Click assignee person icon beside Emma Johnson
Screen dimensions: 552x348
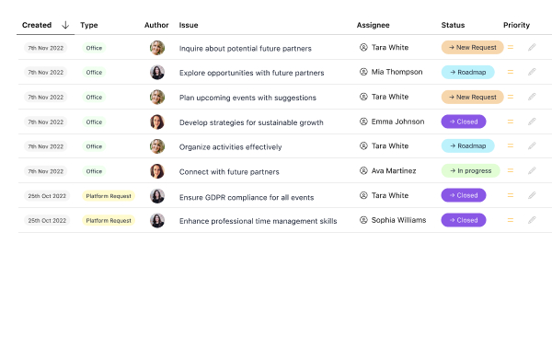[x=363, y=122]
